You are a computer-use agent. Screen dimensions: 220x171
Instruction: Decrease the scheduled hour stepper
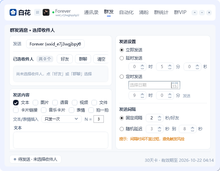pos(142,97)
